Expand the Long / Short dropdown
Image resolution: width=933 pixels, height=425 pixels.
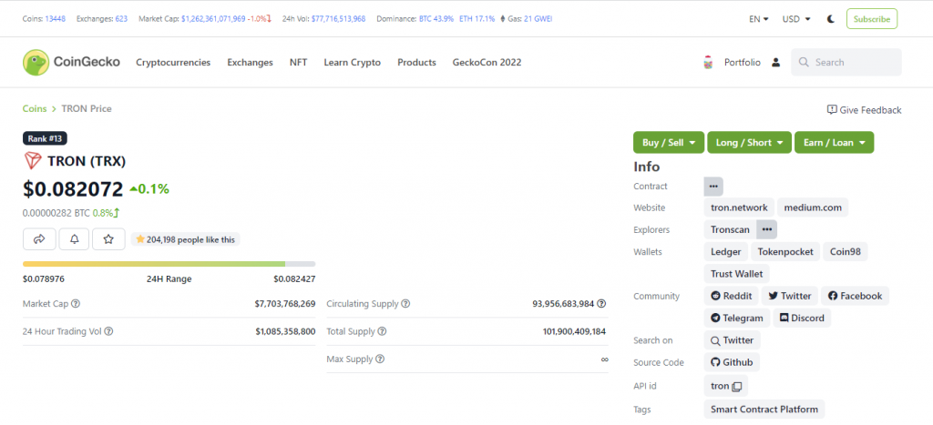(749, 143)
